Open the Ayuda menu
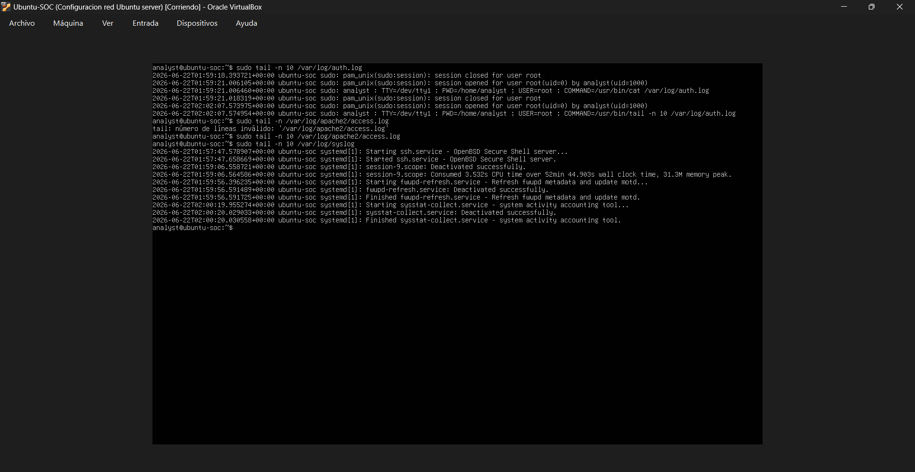This screenshot has height=472, width=915. 246,23
